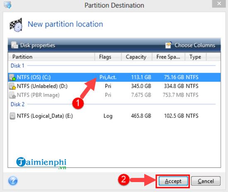Open the Choose Columns option
Screen dimensions: 228x192
[x=190, y=45]
